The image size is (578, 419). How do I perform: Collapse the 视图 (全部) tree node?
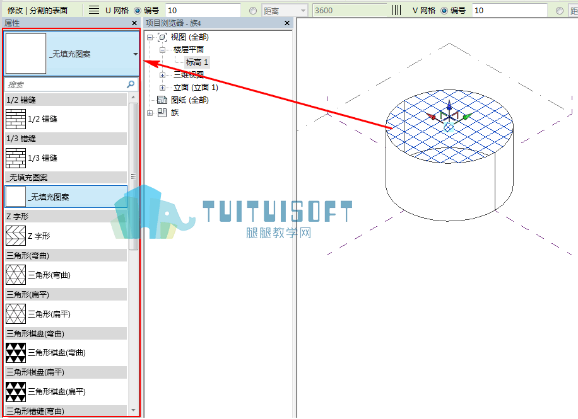point(150,37)
